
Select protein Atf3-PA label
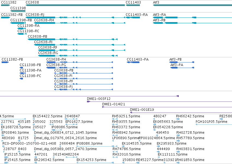177,65
